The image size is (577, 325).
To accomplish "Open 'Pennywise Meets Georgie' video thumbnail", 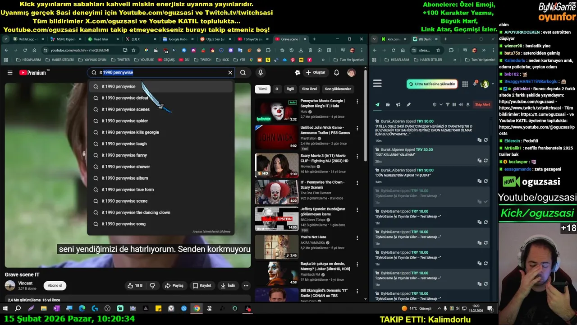I will pos(276,111).
